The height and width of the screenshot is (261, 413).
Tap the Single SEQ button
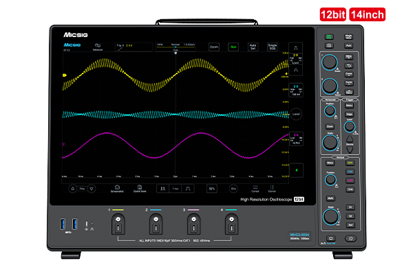coord(273,47)
